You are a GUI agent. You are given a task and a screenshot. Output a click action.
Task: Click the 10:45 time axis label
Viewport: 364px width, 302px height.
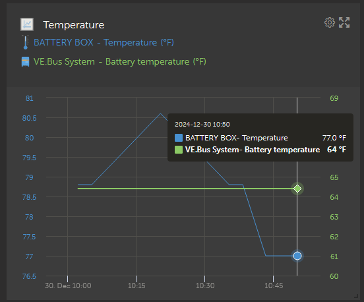[274, 286]
